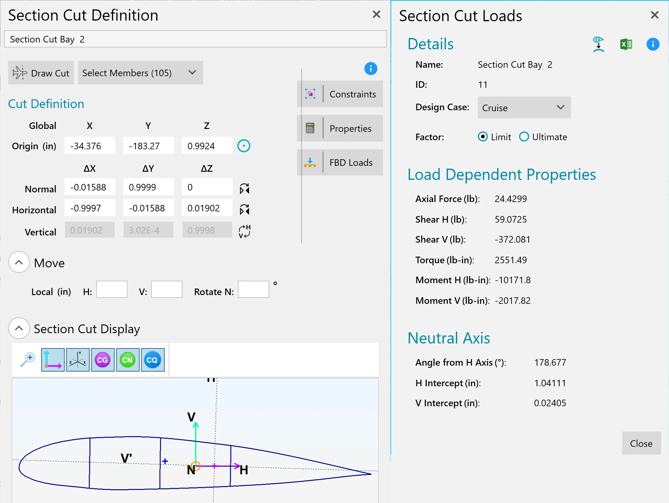Click the airfoil section cut preview
The height and width of the screenshot is (503, 669).
coord(195,440)
